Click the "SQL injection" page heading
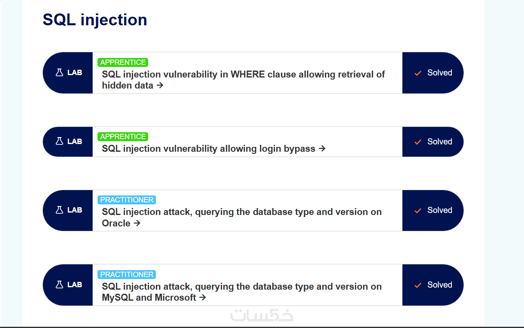Viewport: 524px width, 328px height. click(95, 20)
